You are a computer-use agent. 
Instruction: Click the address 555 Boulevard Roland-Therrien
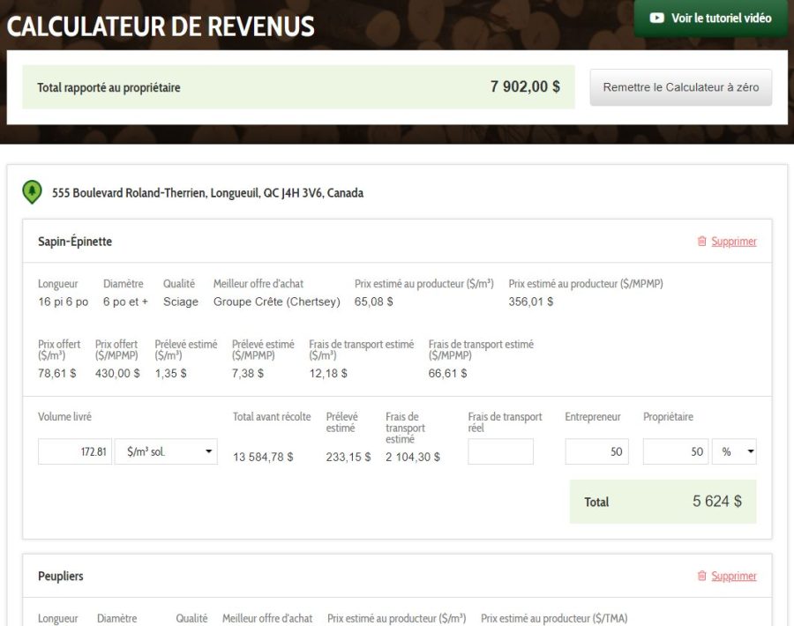(x=207, y=193)
